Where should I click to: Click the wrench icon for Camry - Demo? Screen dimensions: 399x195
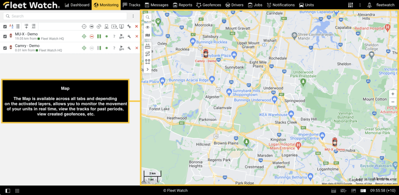click(129, 48)
